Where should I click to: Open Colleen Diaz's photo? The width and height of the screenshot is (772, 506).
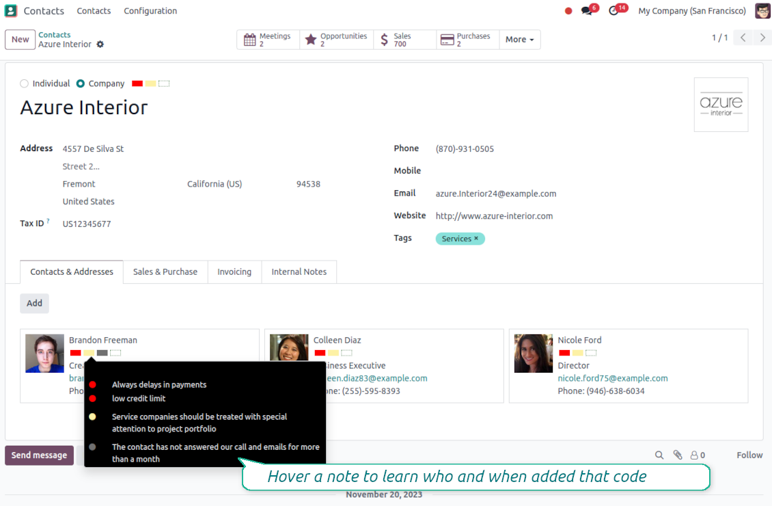point(289,348)
